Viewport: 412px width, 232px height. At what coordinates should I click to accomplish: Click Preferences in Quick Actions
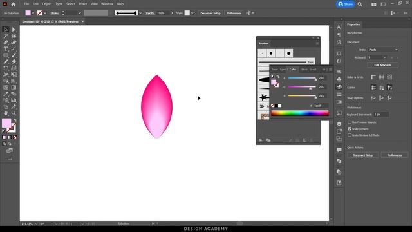(x=395, y=155)
